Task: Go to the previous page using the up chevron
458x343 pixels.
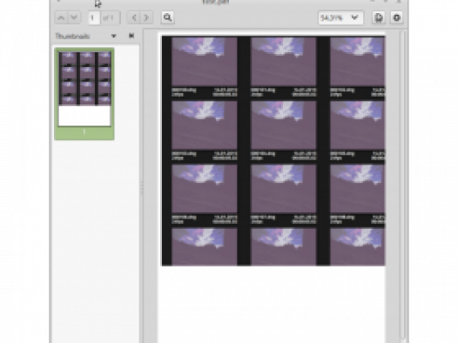Action: click(61, 17)
